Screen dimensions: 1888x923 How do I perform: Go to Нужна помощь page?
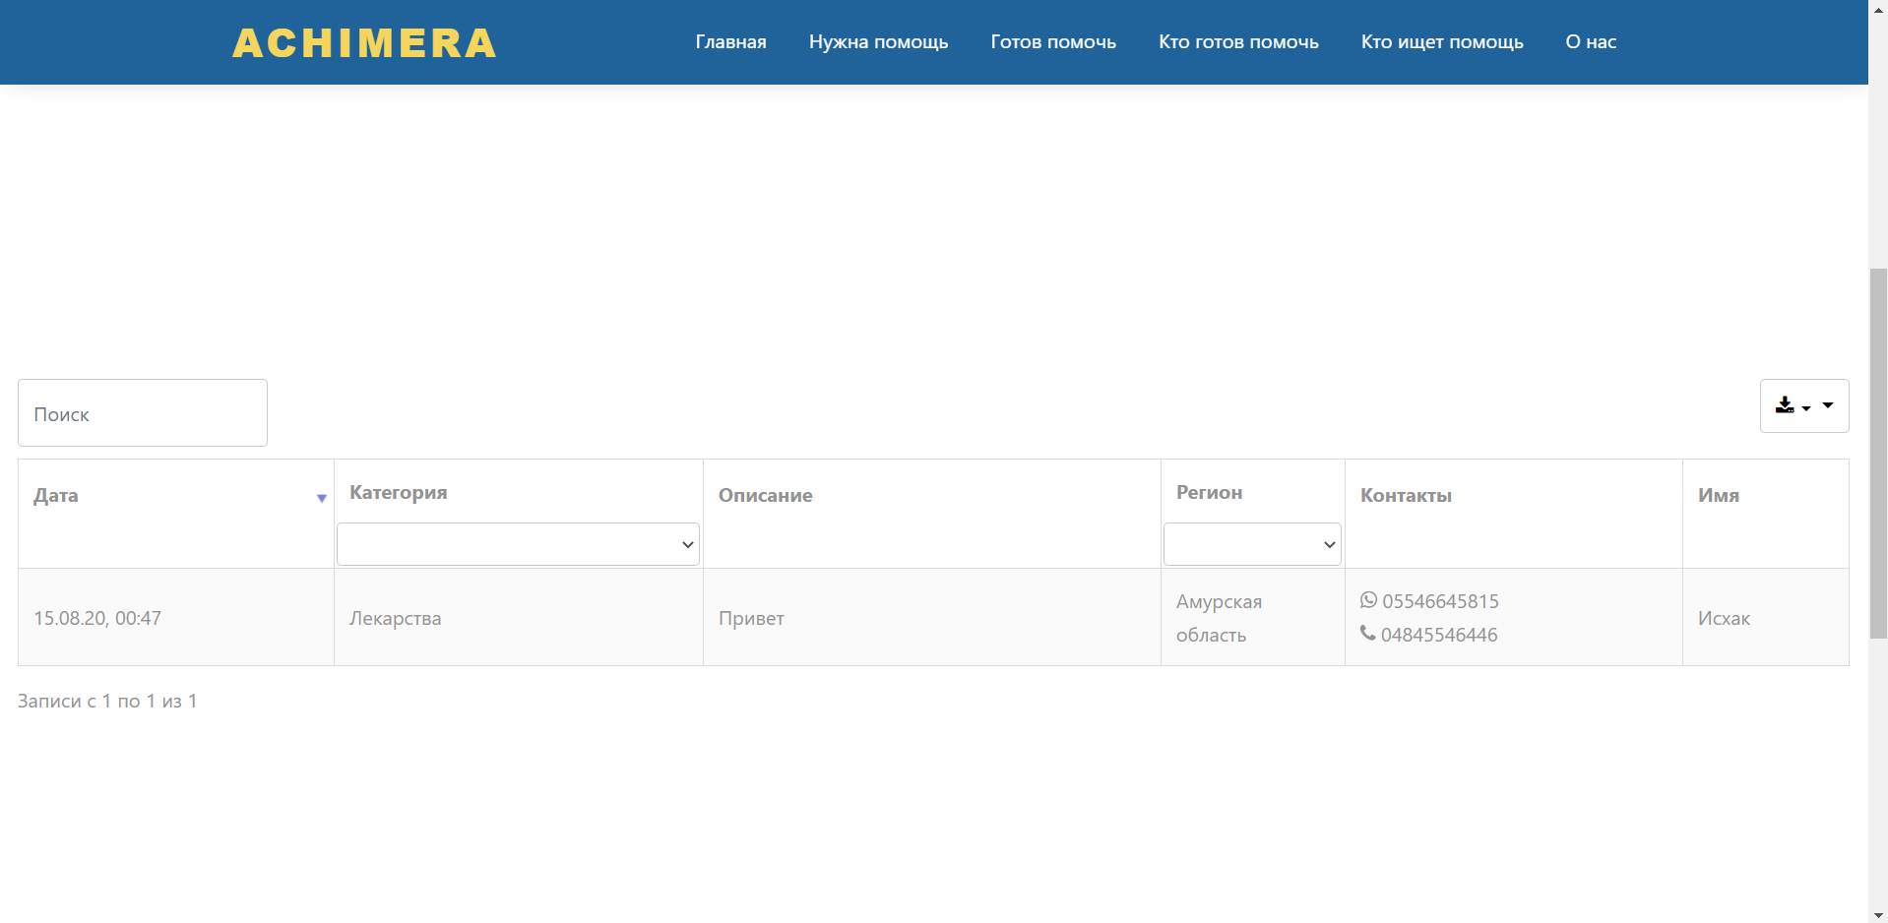[878, 42]
